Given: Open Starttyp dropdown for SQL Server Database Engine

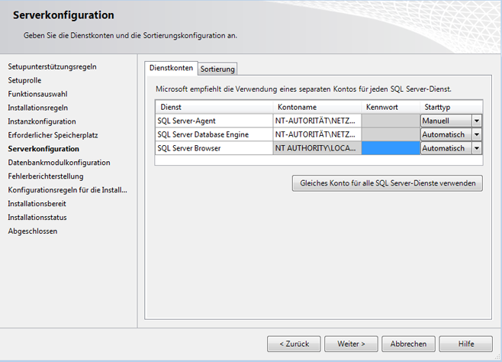Looking at the screenshot, I should (476, 134).
